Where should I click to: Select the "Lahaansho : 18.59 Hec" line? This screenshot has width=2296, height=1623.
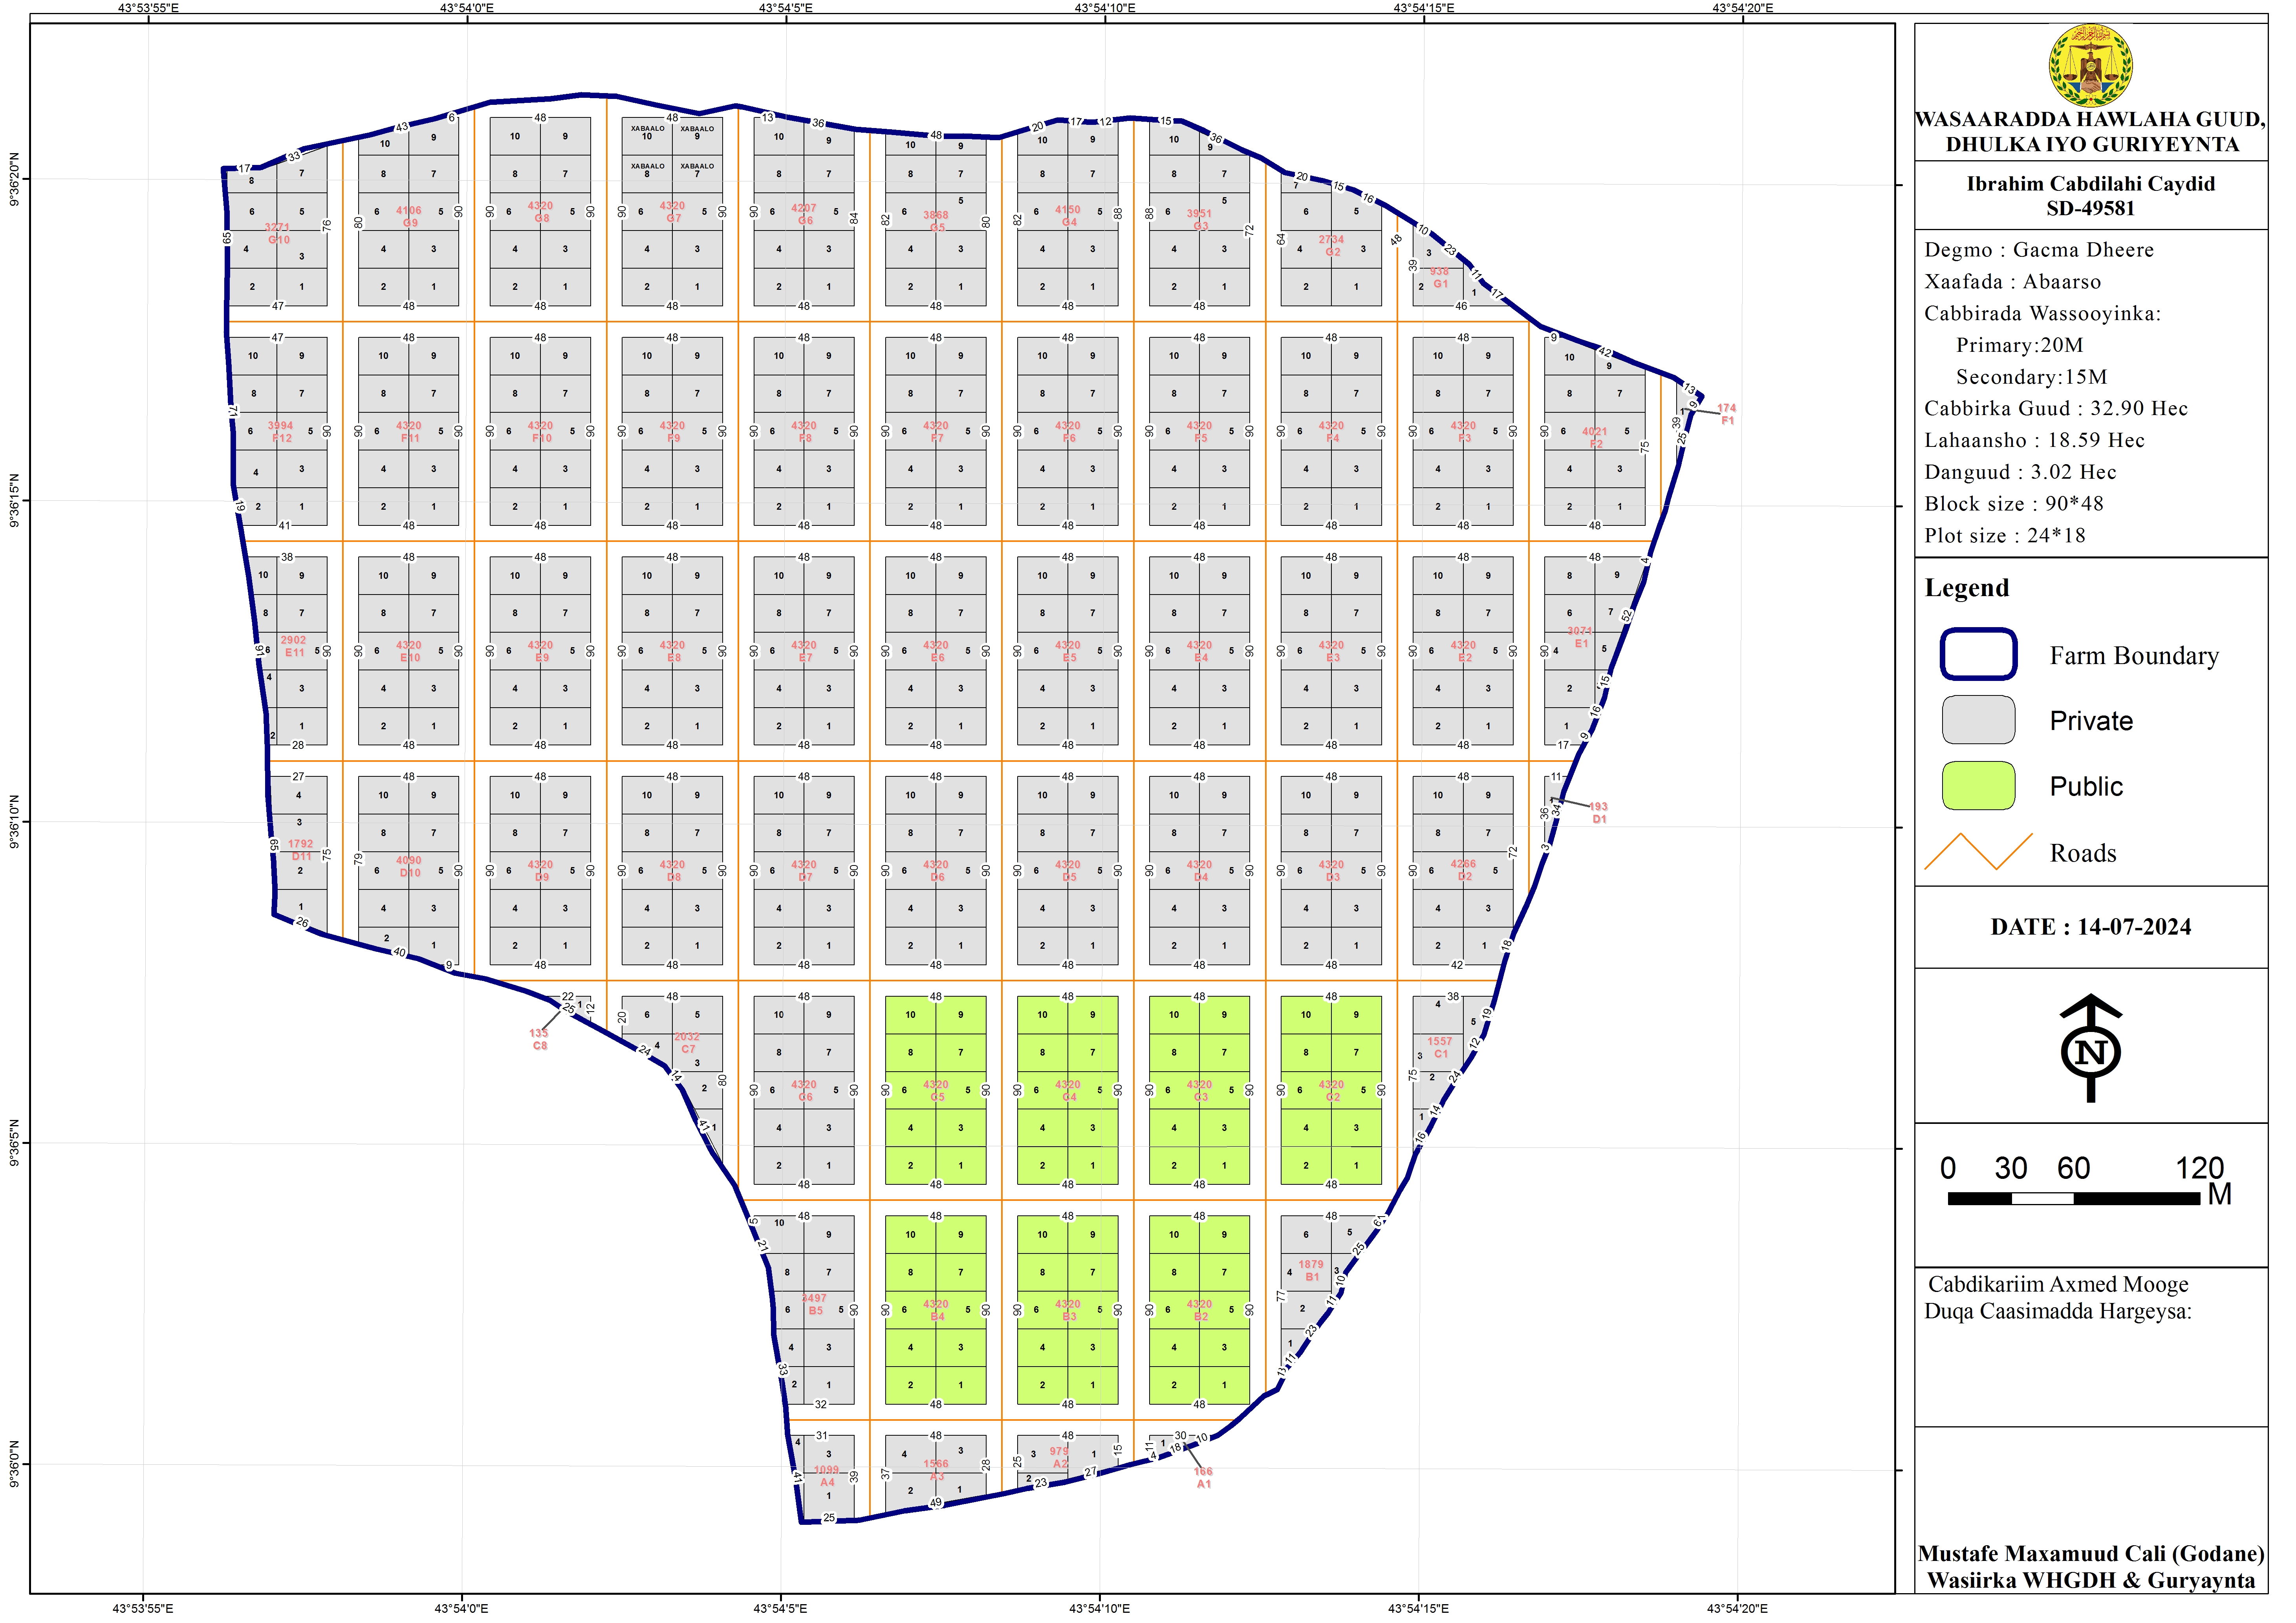2034,441
